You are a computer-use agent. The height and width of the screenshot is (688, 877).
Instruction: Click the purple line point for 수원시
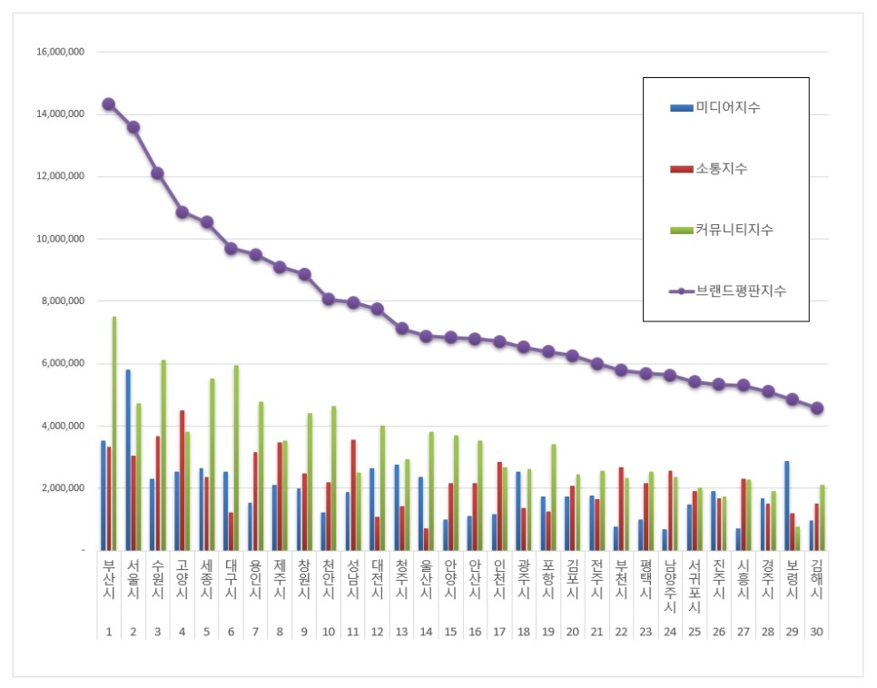pyautogui.click(x=157, y=173)
